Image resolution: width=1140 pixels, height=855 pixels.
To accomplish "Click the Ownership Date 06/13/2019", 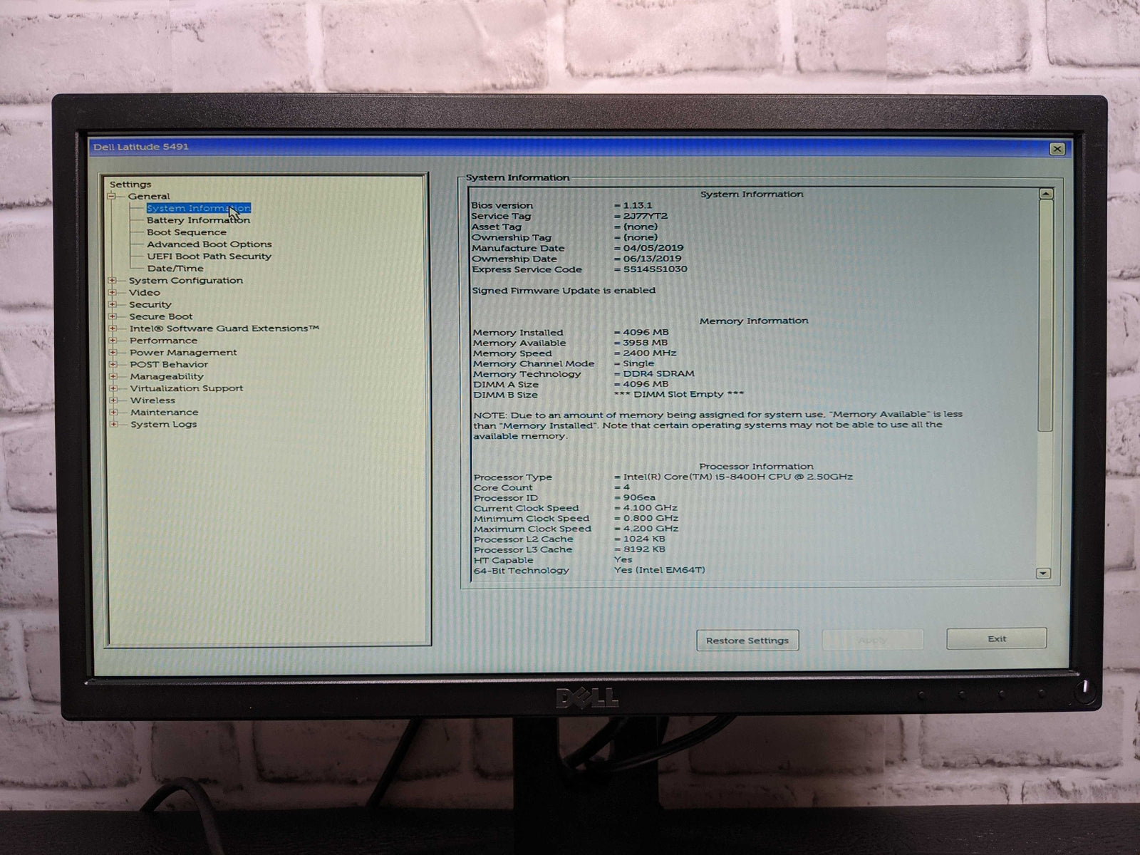I will 652,259.
